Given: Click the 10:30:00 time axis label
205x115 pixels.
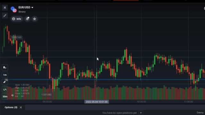Looking at the screenshot, I should (141, 102).
